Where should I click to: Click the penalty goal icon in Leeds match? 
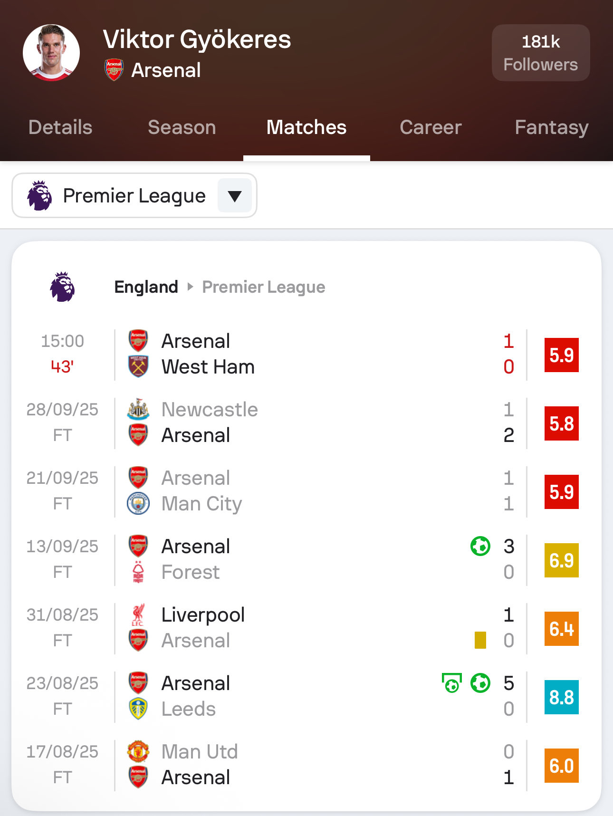(451, 683)
